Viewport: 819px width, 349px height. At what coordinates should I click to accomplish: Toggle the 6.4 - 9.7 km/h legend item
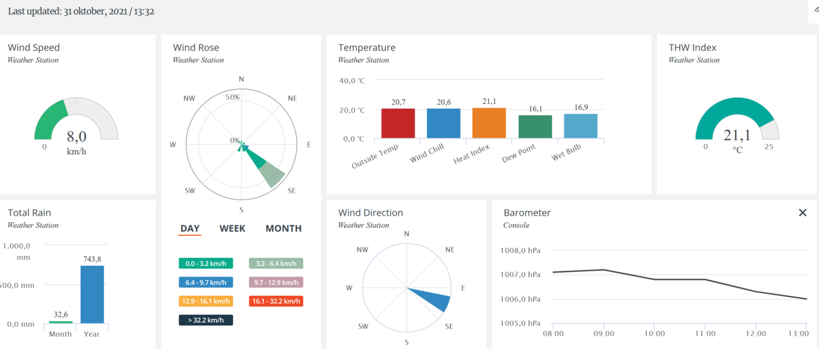pyautogui.click(x=206, y=282)
